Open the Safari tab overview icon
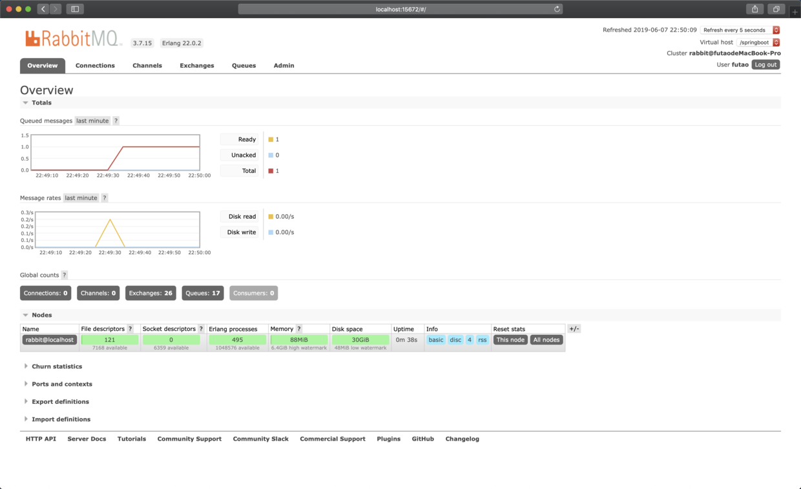Screen dimensions: 801x489 pos(776,9)
